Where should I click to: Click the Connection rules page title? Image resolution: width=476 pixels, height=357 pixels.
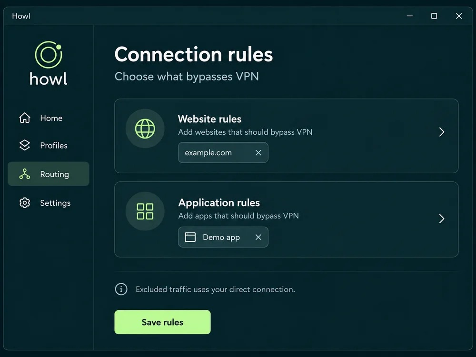194,54
